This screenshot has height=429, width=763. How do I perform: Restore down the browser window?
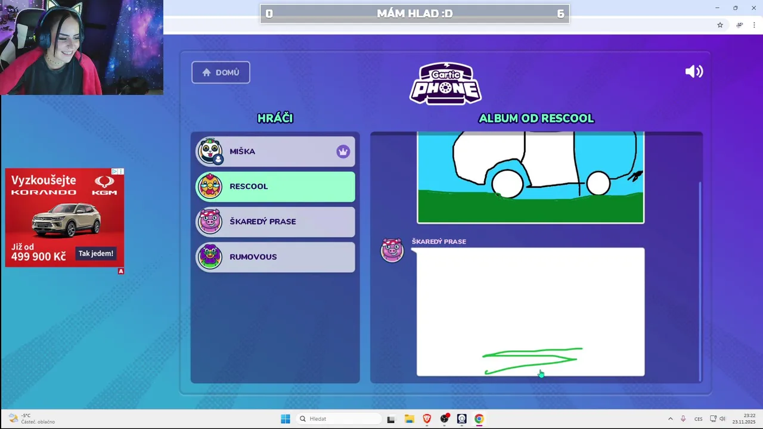736,8
